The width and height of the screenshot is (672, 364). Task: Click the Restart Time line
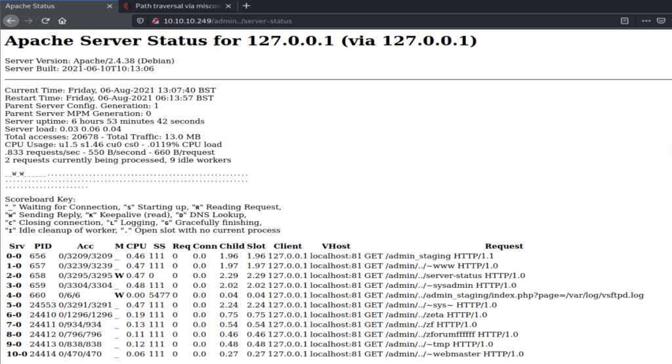pos(109,98)
